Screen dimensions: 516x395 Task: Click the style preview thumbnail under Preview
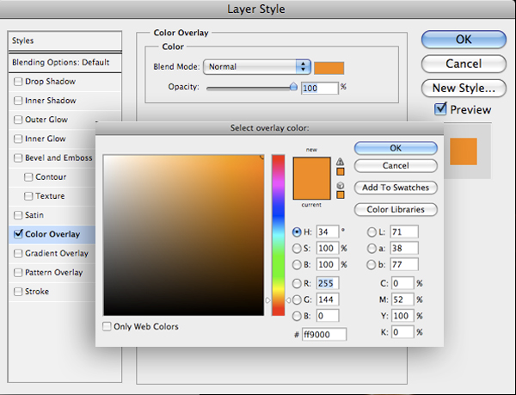click(x=464, y=151)
